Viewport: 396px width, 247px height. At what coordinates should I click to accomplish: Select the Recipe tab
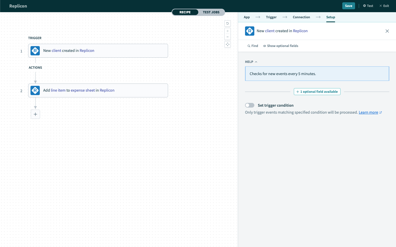coord(185,12)
